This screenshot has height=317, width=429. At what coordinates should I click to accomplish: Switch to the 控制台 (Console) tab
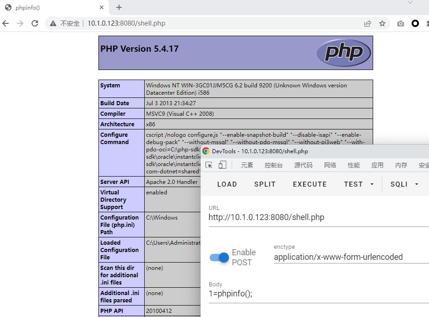273,165
